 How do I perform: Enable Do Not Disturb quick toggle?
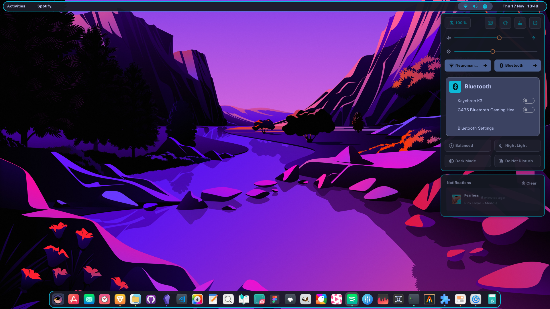pos(517,161)
